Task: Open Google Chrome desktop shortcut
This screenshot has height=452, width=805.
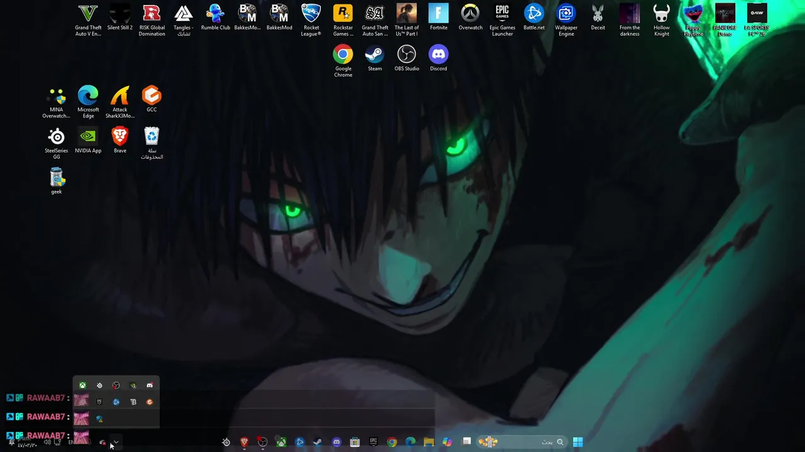Action: [x=343, y=61]
